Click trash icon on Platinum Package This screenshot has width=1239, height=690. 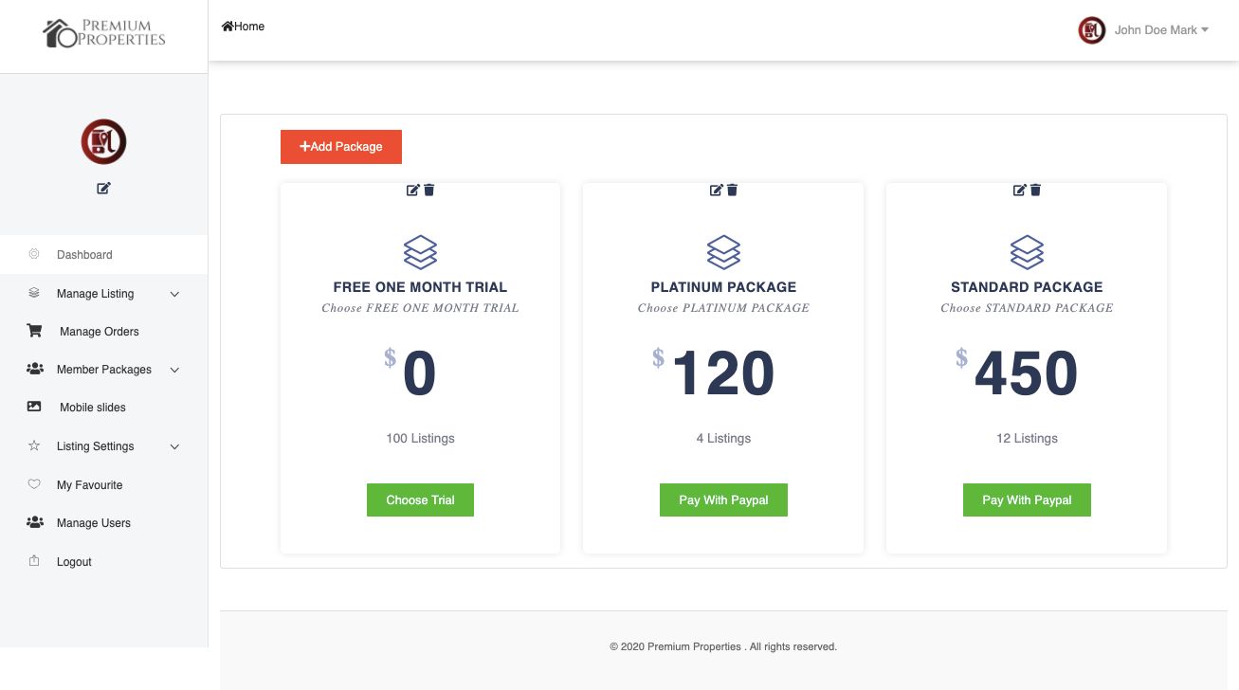pyautogui.click(x=732, y=191)
